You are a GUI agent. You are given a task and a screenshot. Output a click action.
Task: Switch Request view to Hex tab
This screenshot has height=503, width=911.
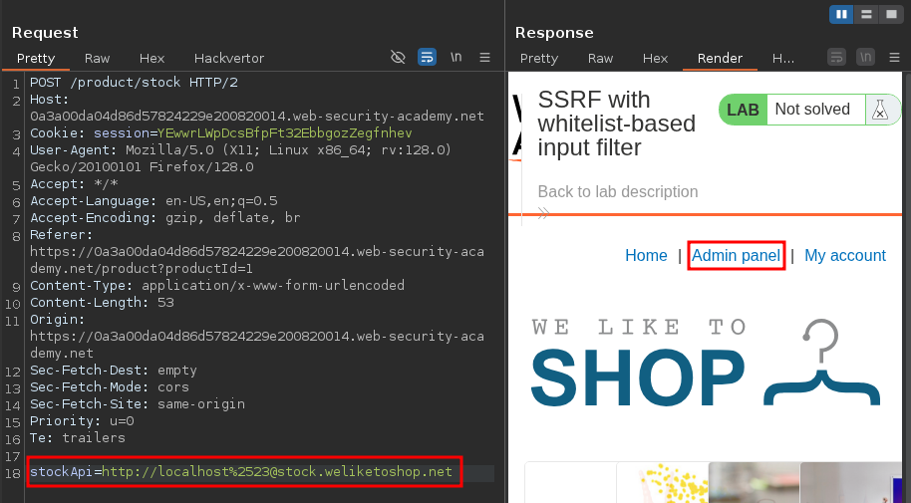pyautogui.click(x=152, y=59)
